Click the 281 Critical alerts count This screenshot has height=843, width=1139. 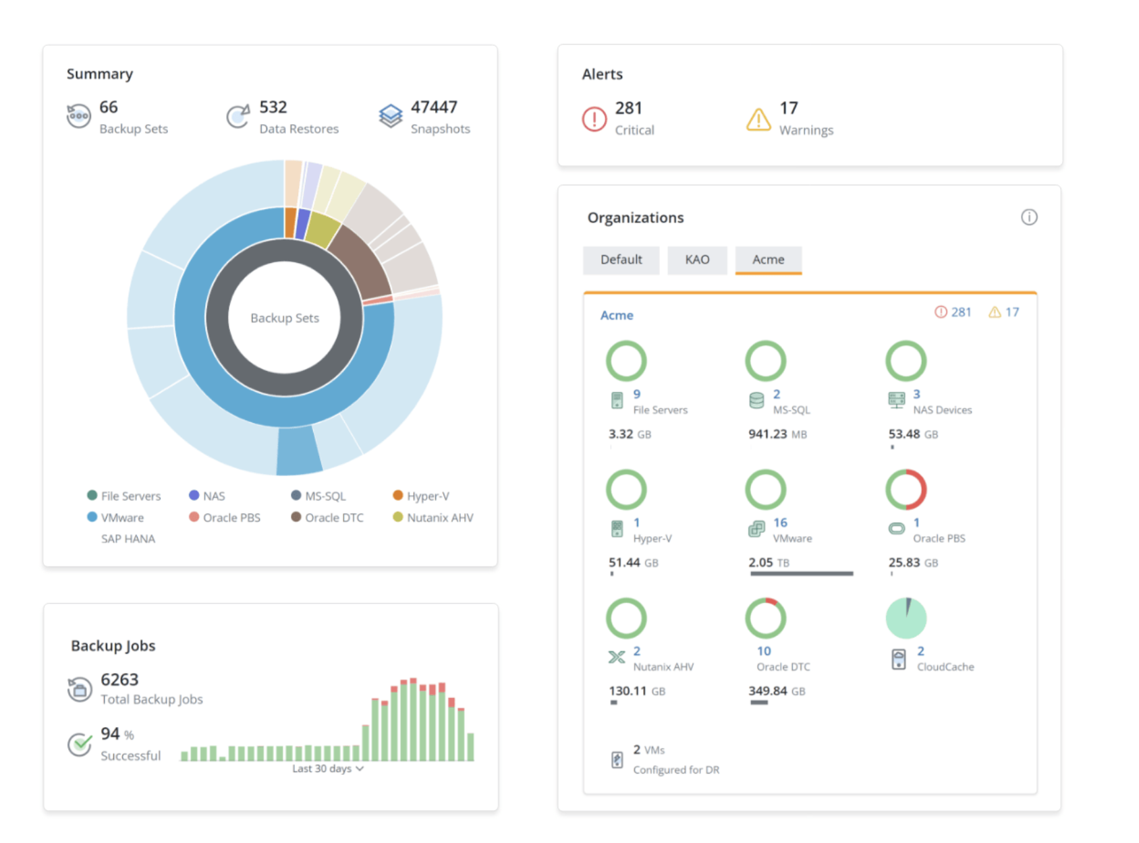[629, 108]
